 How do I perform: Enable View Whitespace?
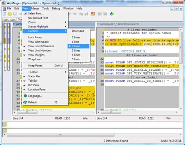click(44, 42)
